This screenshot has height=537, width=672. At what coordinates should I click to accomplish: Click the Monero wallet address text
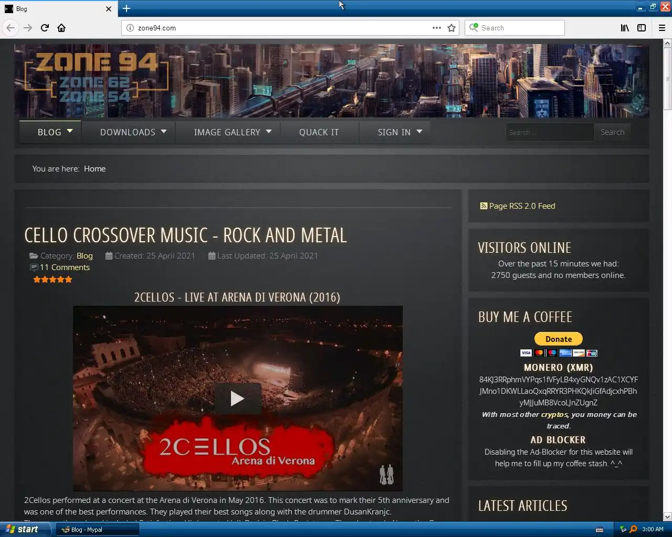coord(559,391)
